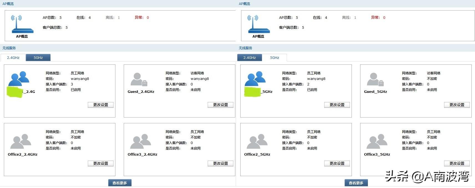Select the Office2_5GHz network icon

(257, 142)
